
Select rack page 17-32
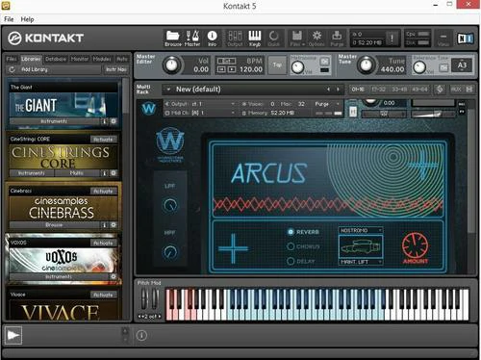[x=378, y=90]
